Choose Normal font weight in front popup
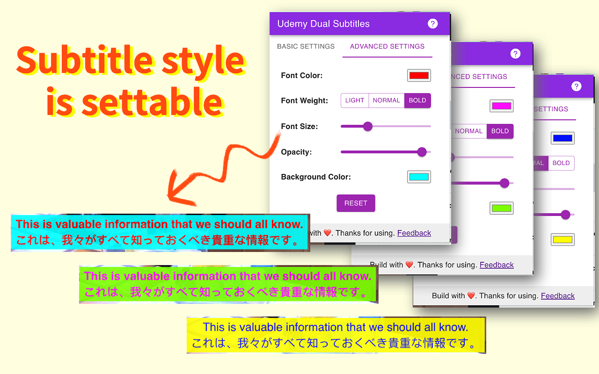Viewport: 599px width, 374px height. 387,101
